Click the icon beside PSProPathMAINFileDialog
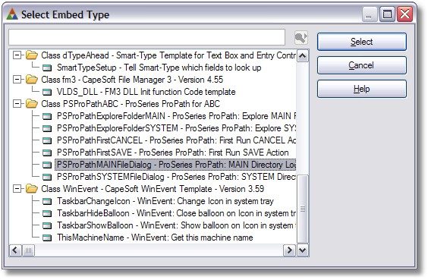This screenshot has width=428, height=280. point(47,165)
